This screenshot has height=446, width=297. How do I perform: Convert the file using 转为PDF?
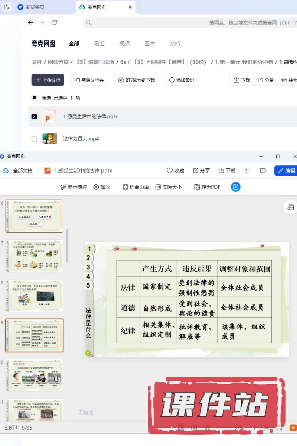(197, 187)
